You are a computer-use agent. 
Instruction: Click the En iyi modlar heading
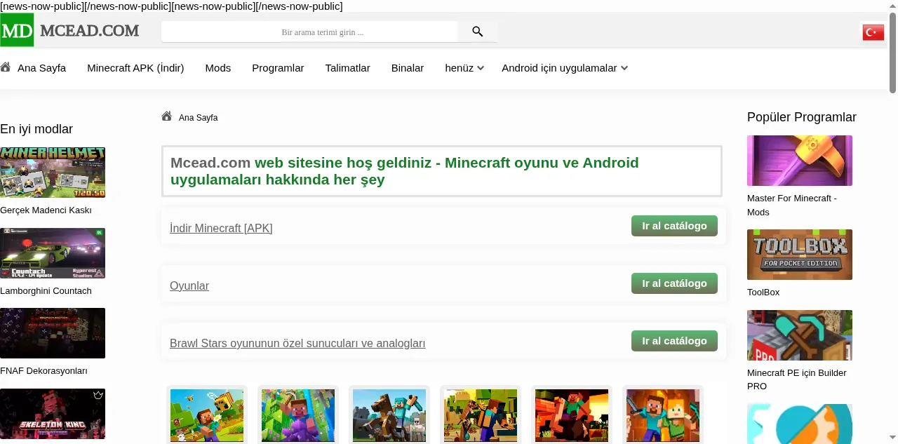pos(36,129)
